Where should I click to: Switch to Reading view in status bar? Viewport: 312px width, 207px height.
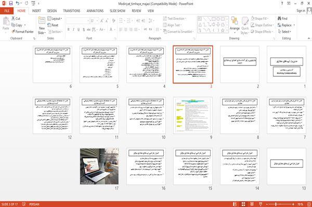252,204
